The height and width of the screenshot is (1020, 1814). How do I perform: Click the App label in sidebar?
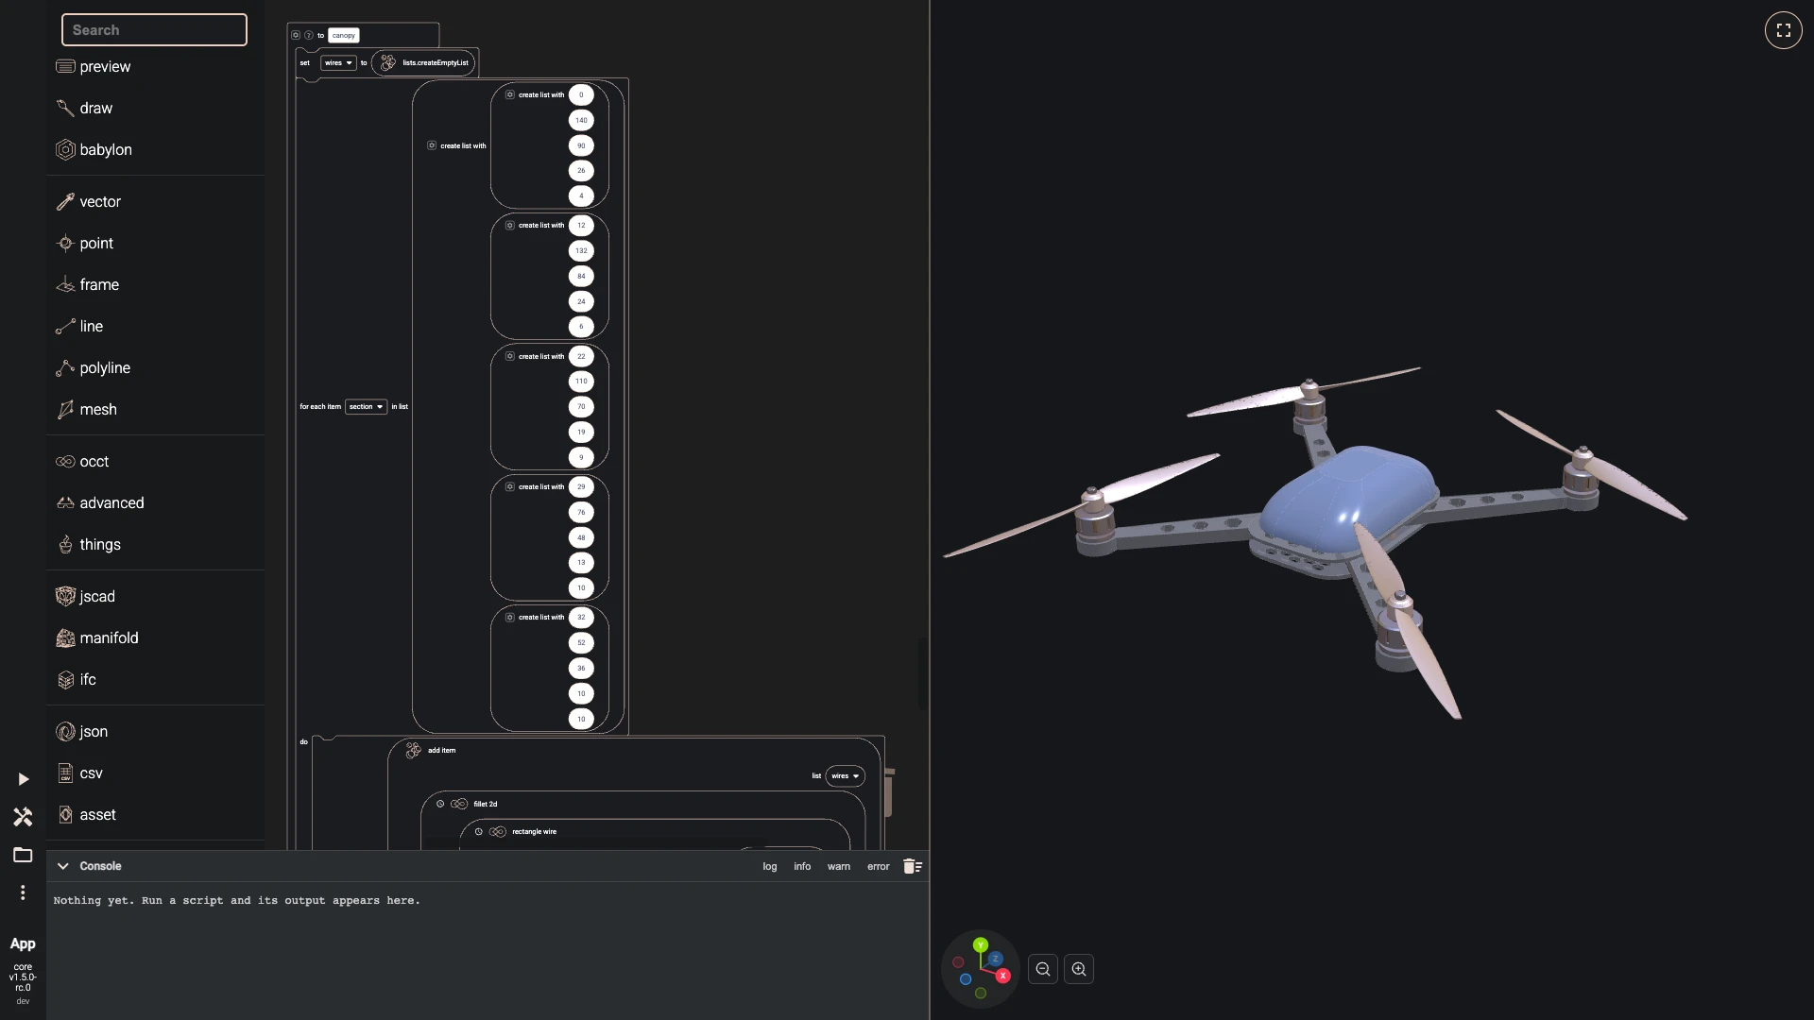(23, 943)
